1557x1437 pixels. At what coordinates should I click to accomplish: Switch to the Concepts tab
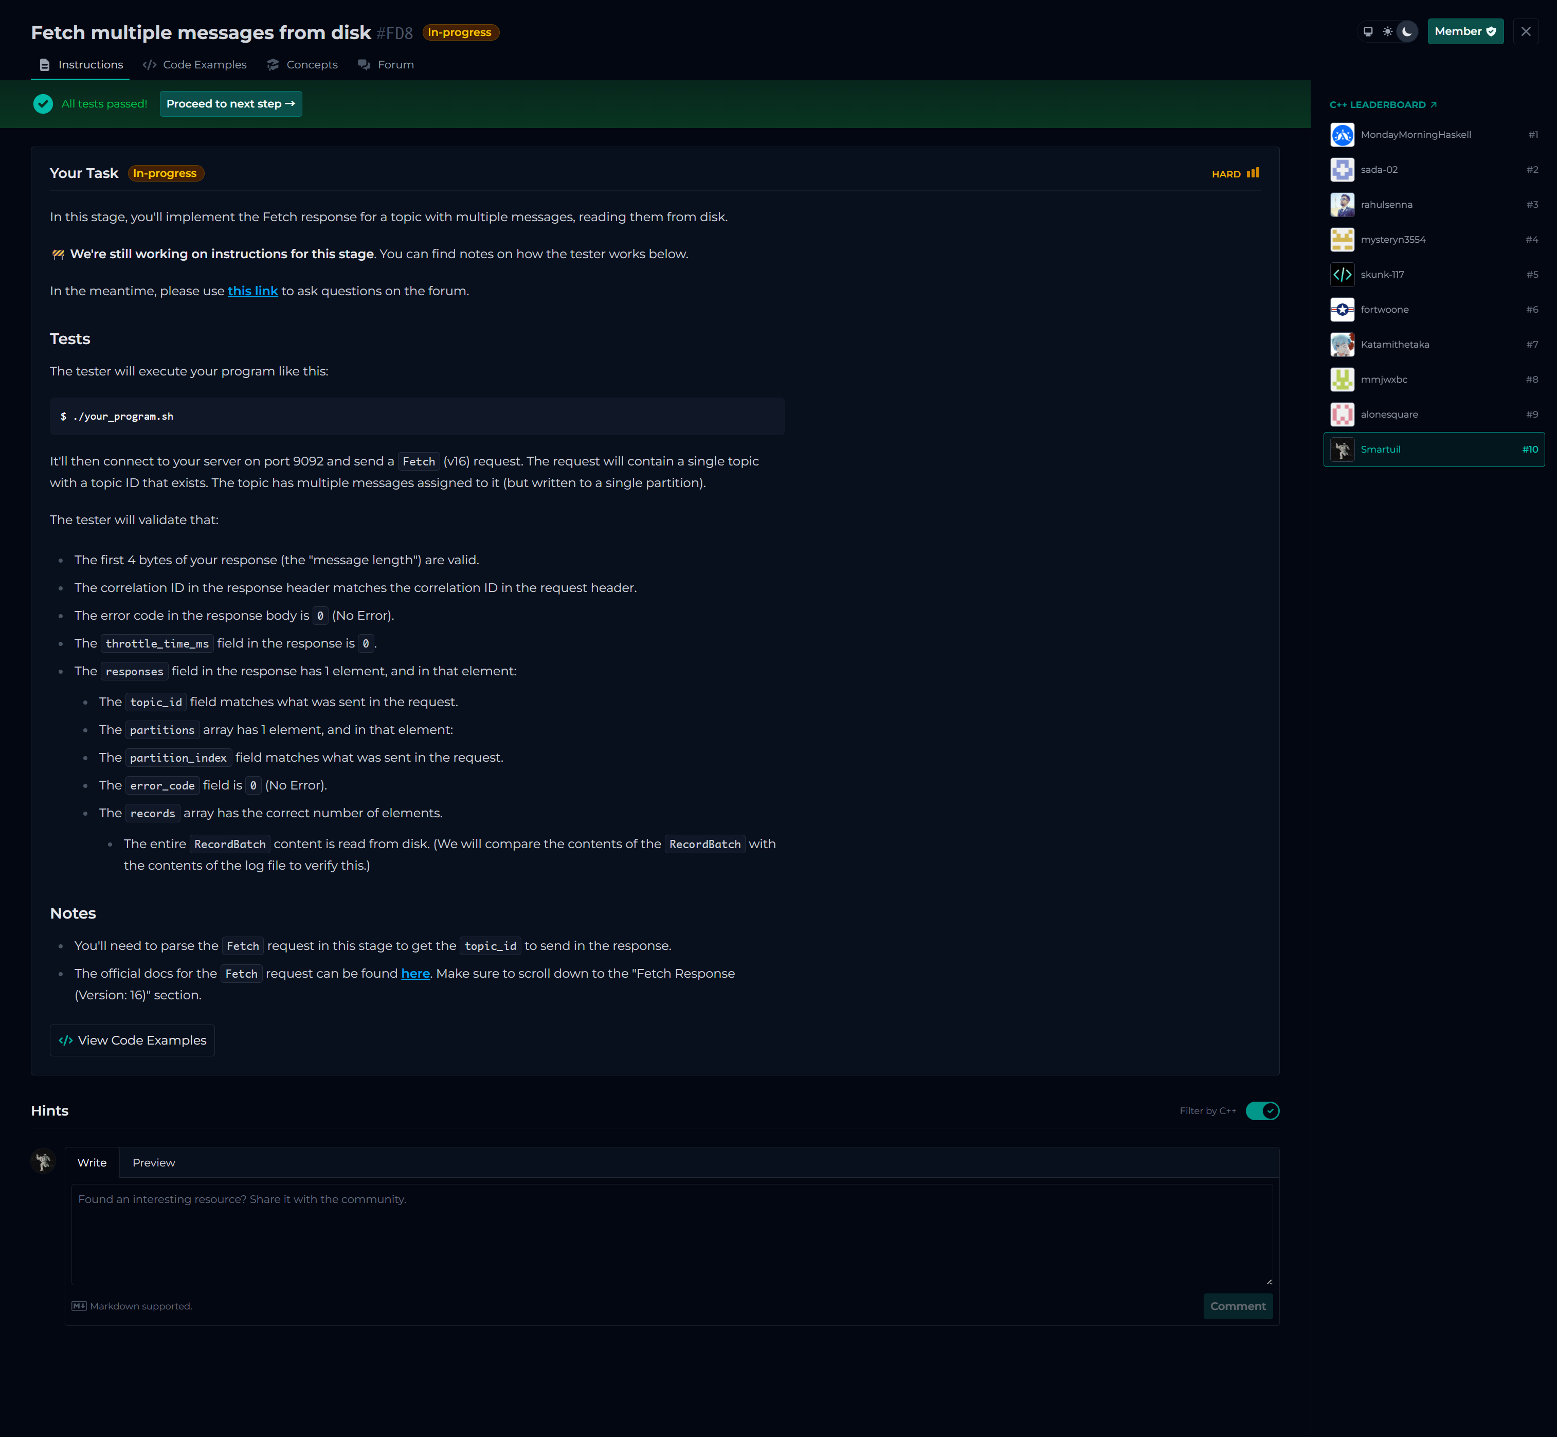pyautogui.click(x=302, y=65)
